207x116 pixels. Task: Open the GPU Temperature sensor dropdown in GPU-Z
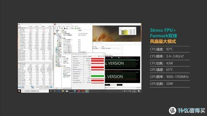(83, 63)
